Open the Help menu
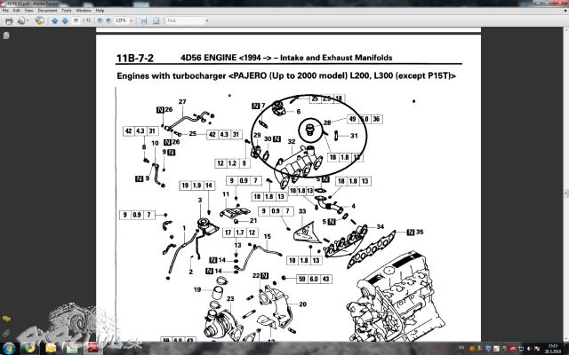 point(100,11)
